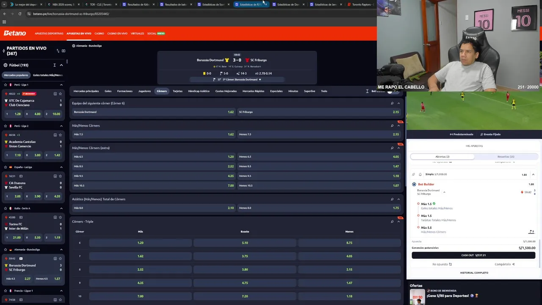The height and width of the screenshot is (305, 542).
Task: Collapse Italia - Serie A league group
Action: [61, 208]
